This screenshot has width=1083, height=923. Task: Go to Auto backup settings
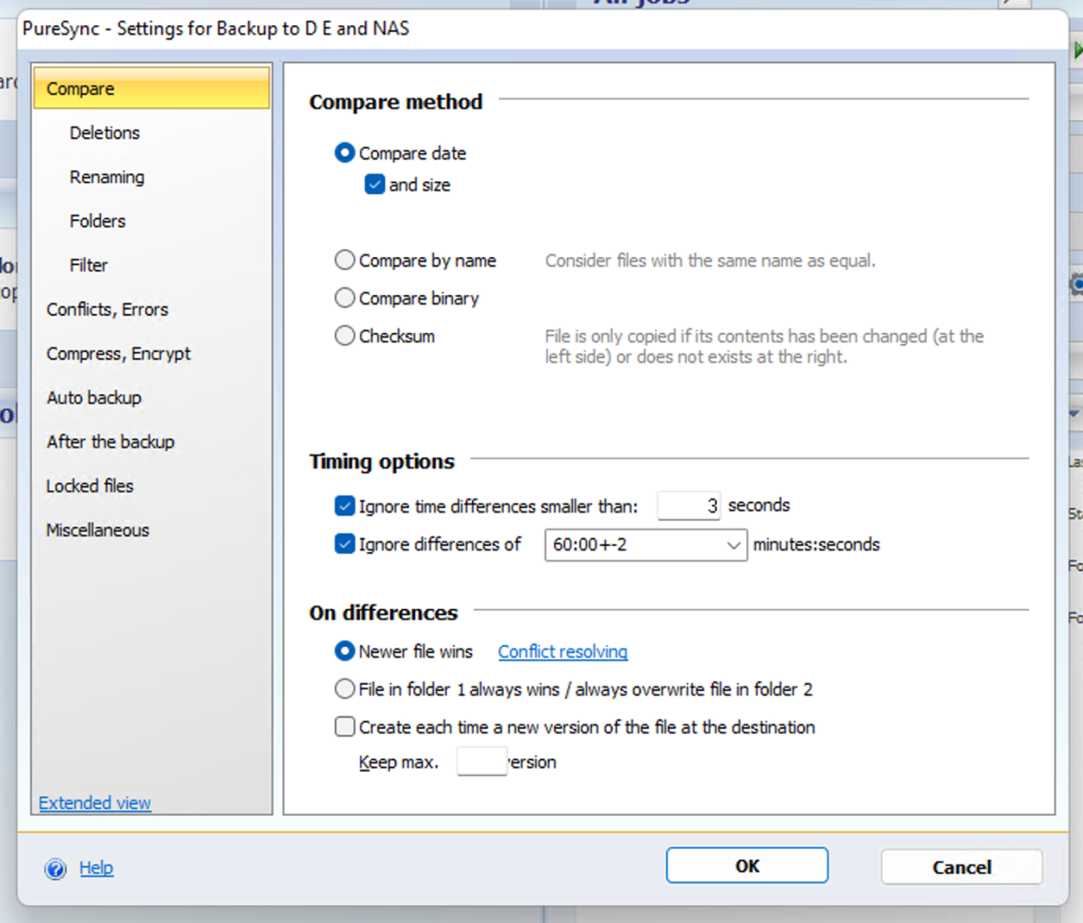click(94, 398)
